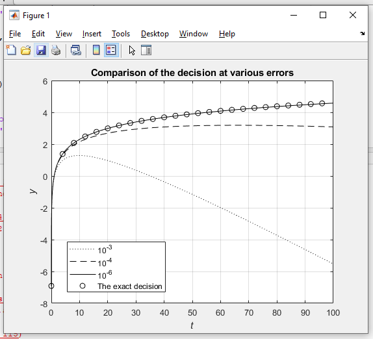
Task: Click 'The exact decision' legend entry
Action: [x=121, y=286]
